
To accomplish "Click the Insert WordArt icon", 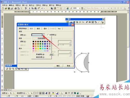I will (x=46, y=93).
